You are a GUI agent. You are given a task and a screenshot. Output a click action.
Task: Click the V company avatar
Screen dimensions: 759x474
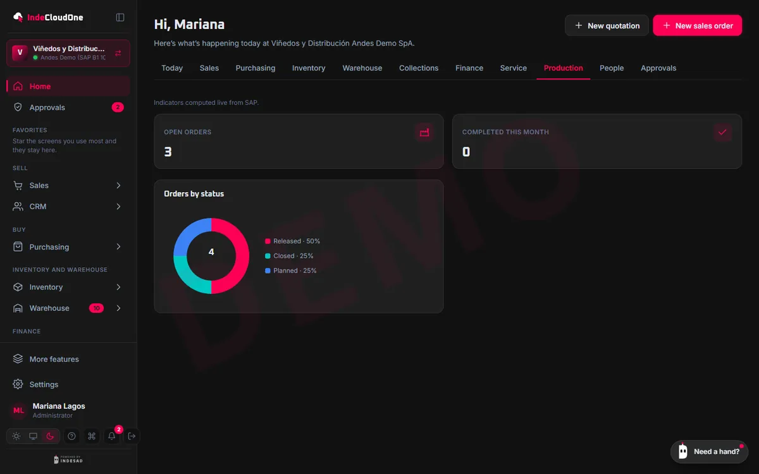coord(20,53)
